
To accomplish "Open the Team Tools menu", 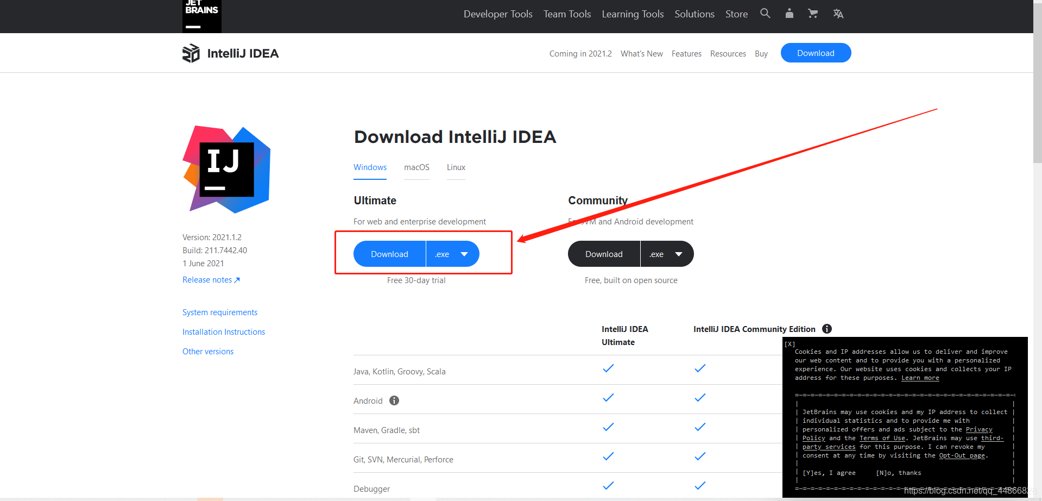I will (x=567, y=14).
